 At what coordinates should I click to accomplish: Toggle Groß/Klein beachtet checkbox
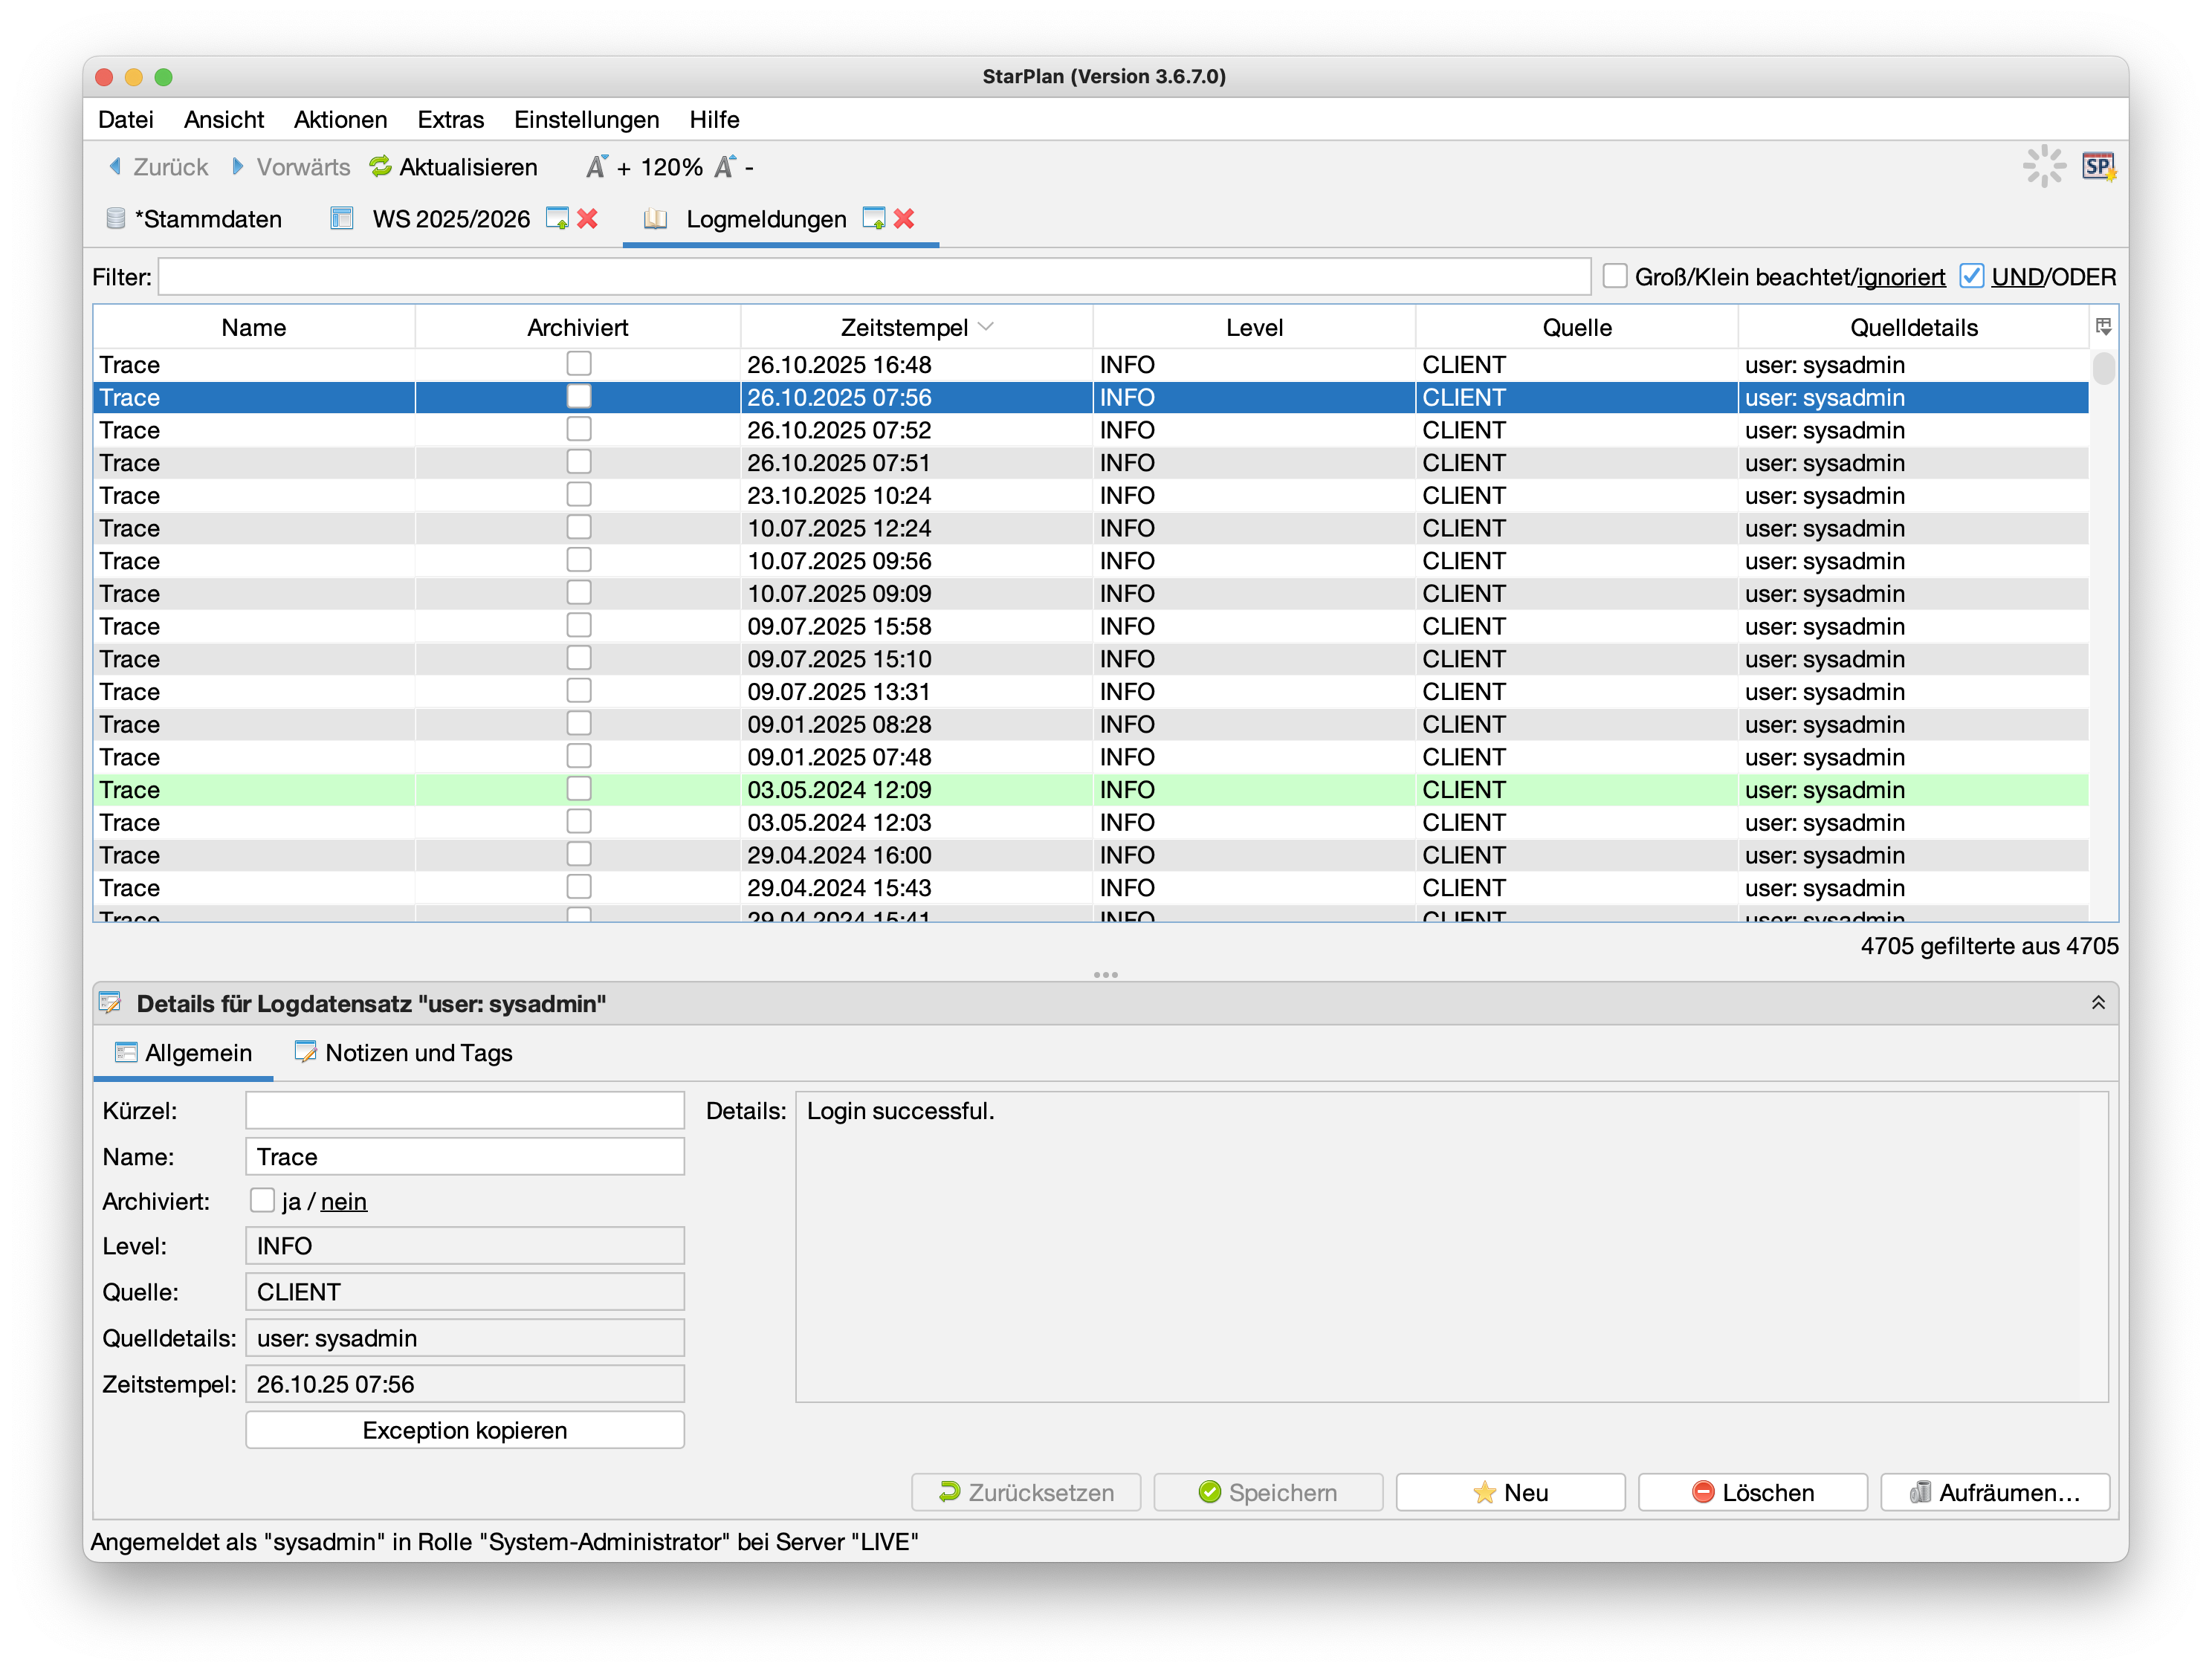tap(1614, 276)
